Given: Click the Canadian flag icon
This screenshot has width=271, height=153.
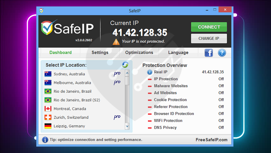Looking at the screenshot, I should [48, 109].
